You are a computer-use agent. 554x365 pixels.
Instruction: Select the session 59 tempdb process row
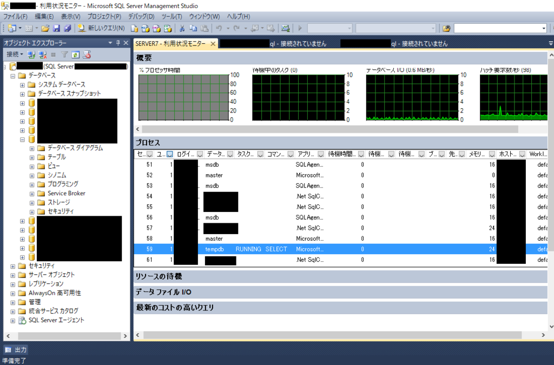tap(341, 249)
